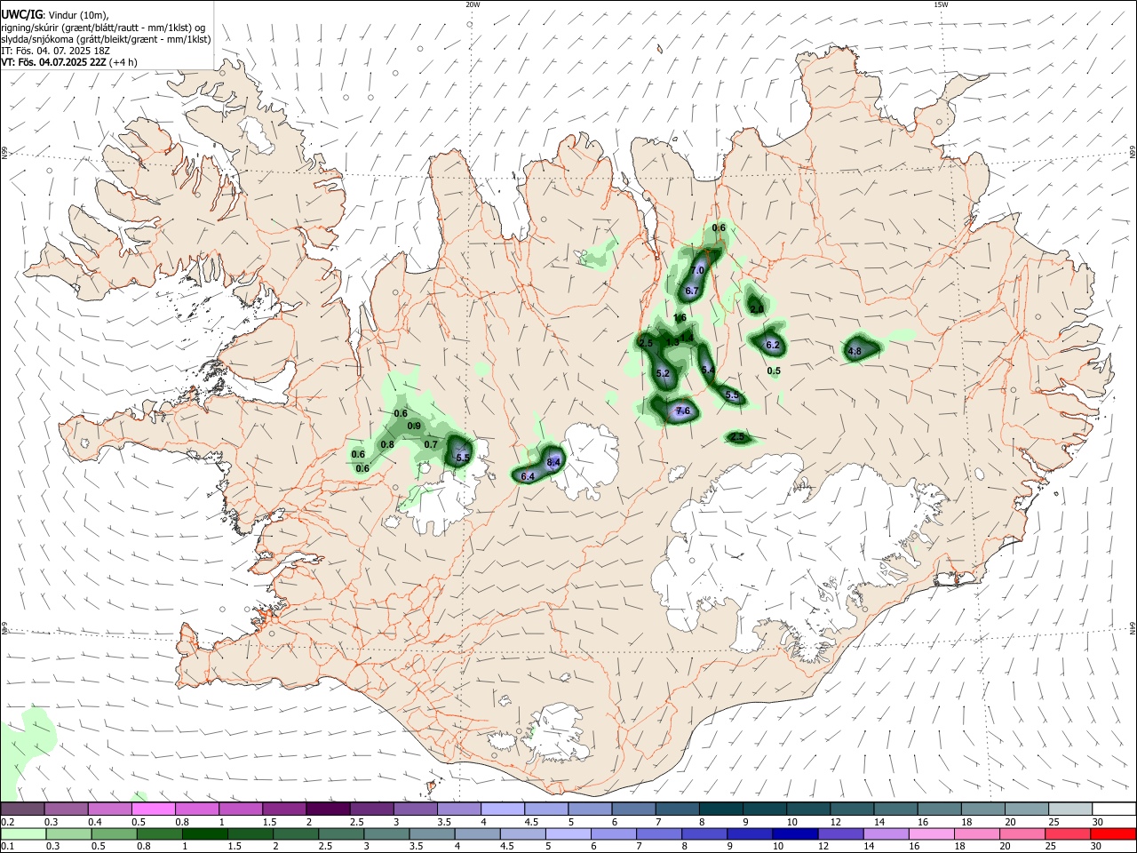Click the 0.6 value above 0.9
Screen dimensions: 1137x853
pos(401,413)
